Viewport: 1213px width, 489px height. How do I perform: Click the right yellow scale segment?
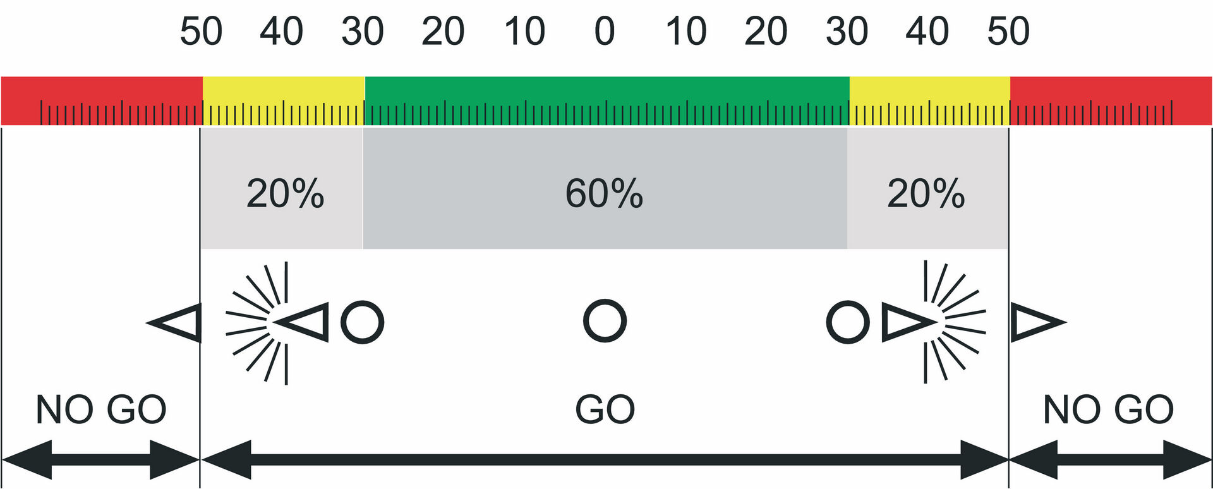(x=930, y=101)
